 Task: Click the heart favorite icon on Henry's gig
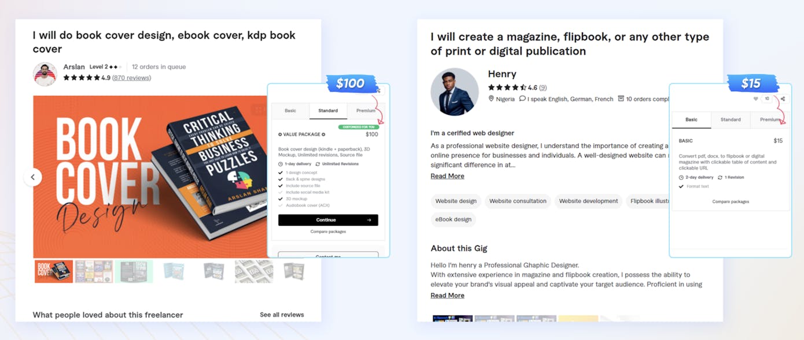coord(755,99)
